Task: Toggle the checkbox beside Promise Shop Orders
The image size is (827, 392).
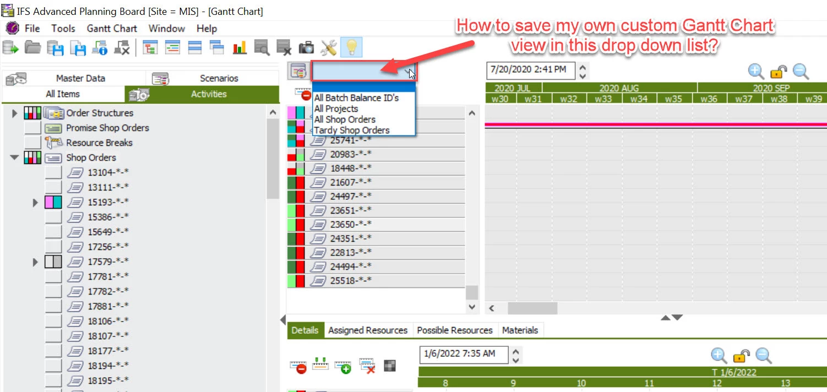Action: [32, 128]
